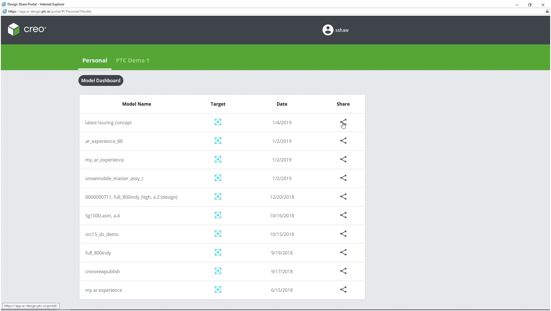Image resolution: width=551 pixels, height=311 pixels.
Task: Share the latest touring concept model
Action: (343, 122)
